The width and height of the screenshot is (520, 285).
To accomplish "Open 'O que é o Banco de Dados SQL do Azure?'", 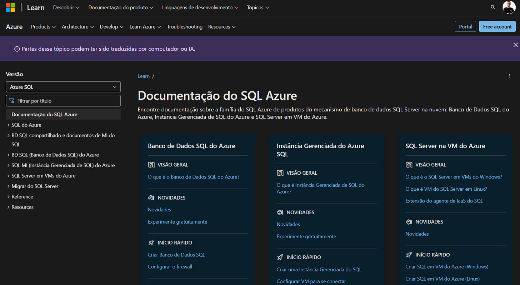I will [194, 177].
